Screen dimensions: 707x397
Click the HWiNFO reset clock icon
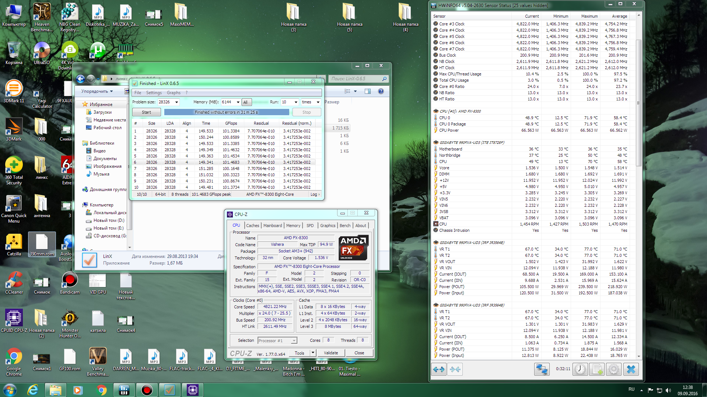tap(580, 369)
